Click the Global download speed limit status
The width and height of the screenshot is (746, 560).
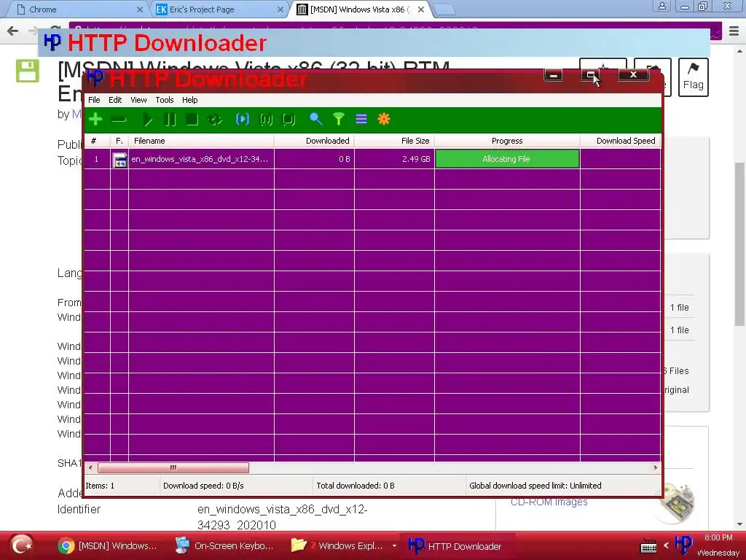pyautogui.click(x=535, y=486)
